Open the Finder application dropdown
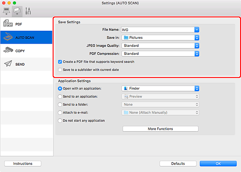 (x=160, y=88)
